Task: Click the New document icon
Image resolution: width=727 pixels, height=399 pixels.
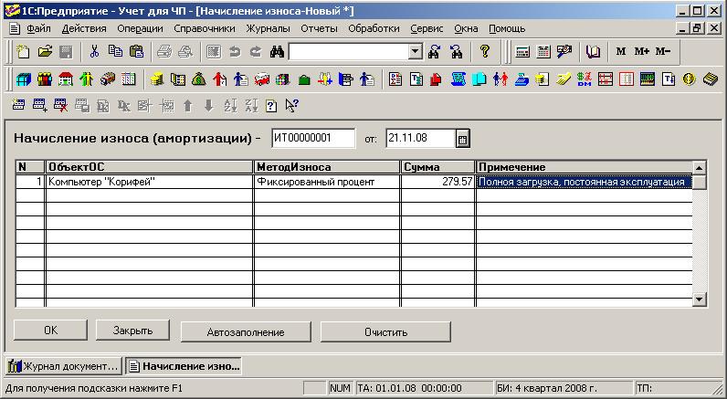Action: coord(24,52)
